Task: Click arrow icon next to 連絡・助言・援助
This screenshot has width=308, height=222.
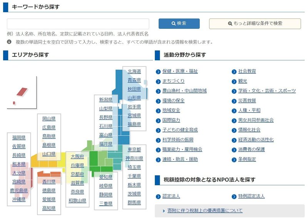Action: (x=158, y=160)
